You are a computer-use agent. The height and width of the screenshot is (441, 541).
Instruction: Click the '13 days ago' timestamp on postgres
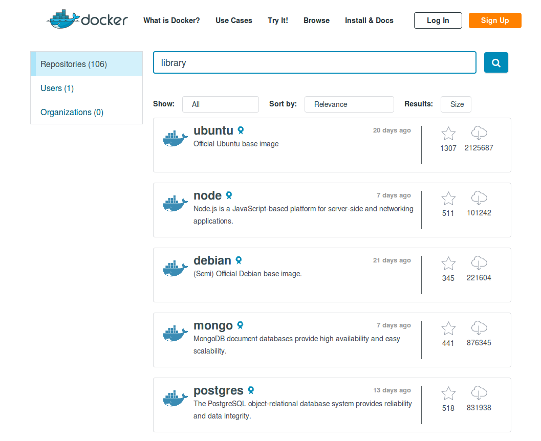point(392,390)
